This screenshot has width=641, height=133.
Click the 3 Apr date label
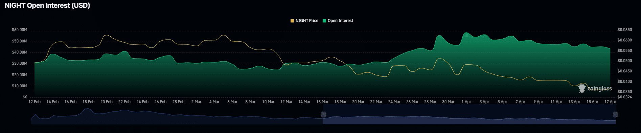[x=484, y=102]
